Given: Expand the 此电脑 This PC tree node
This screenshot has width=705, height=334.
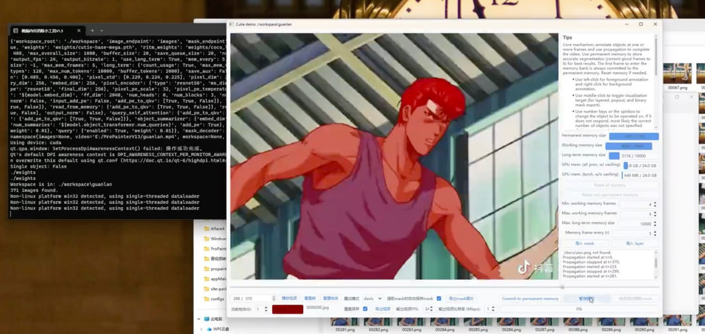Looking at the screenshot, I should (199, 319).
